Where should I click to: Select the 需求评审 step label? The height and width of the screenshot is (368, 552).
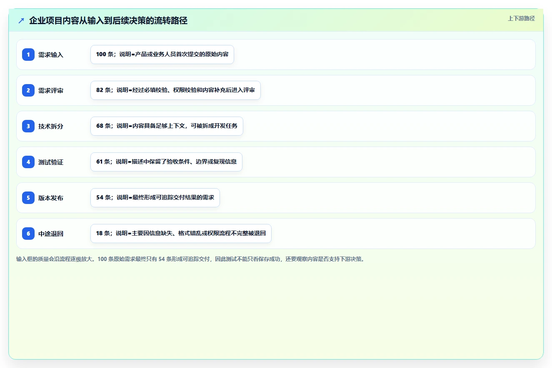click(51, 90)
